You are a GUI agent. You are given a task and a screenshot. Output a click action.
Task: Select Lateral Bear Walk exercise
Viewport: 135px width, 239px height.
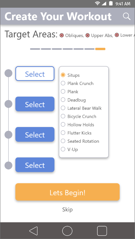pyautogui.click(x=63, y=108)
